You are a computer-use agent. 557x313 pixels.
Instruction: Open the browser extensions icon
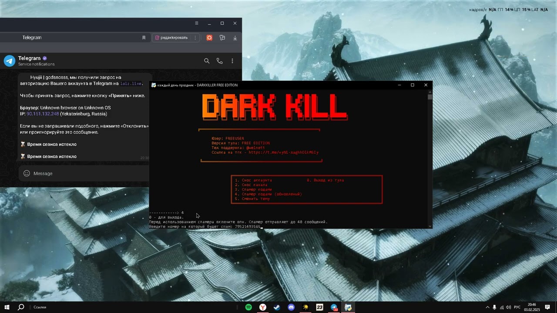tap(222, 38)
